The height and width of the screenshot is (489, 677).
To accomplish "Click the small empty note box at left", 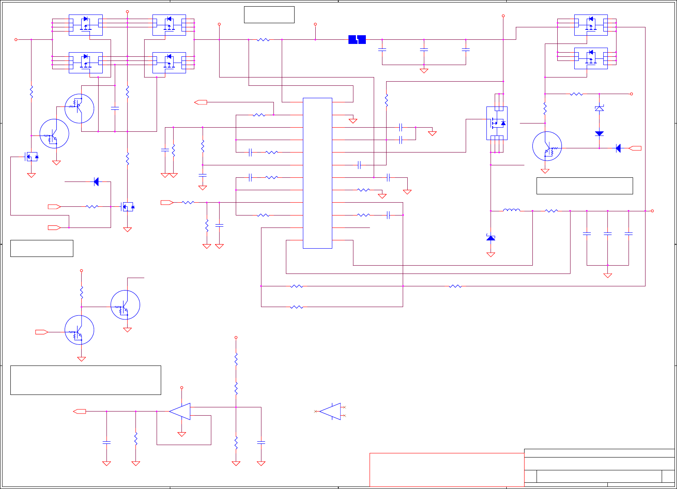I will [42, 248].
